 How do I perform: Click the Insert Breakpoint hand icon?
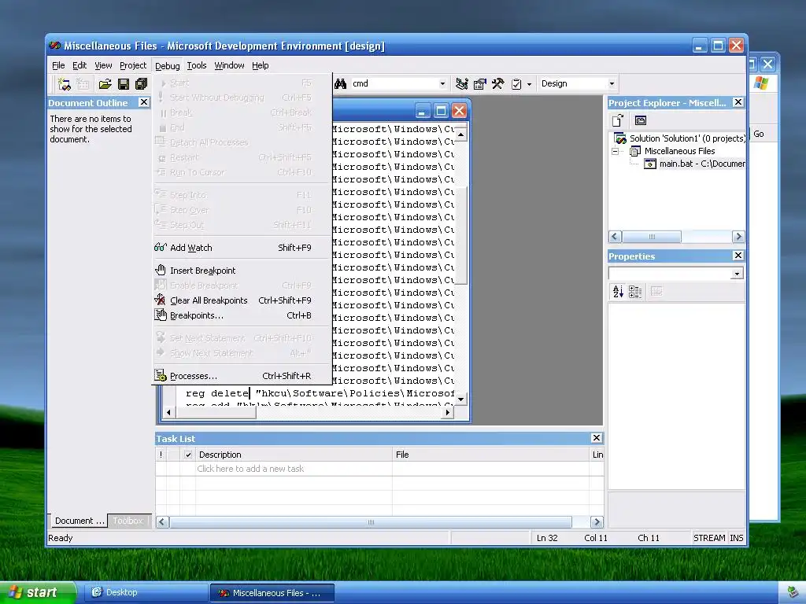point(161,271)
